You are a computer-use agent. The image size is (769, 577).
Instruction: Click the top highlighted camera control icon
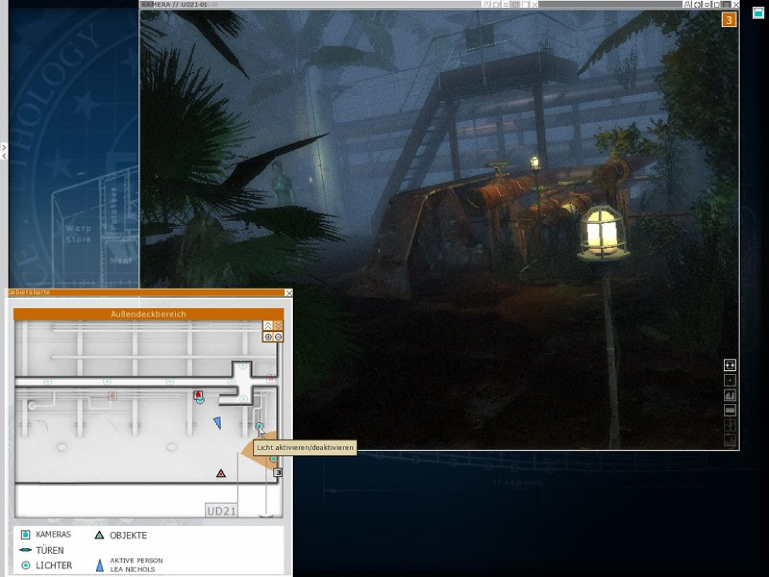[x=730, y=365]
